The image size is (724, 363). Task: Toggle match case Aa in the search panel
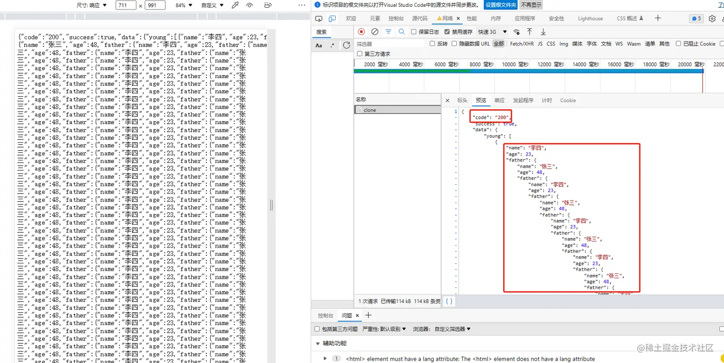click(319, 45)
